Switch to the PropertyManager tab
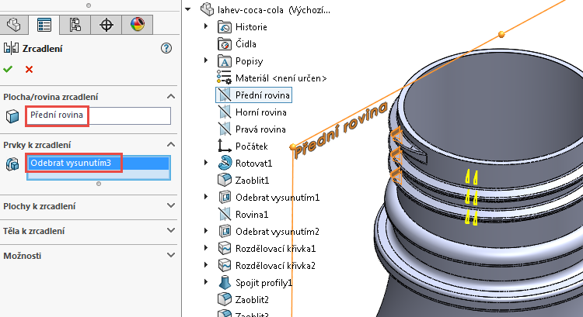583x317 pixels. point(44,25)
